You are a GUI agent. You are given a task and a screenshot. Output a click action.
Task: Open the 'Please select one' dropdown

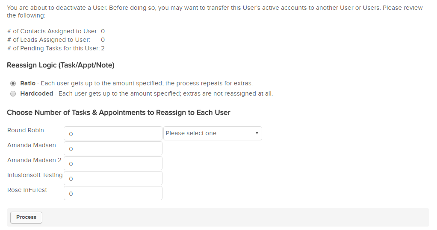coord(213,133)
